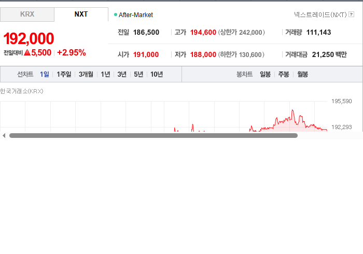
Task: Click the low price 188,000
Action: (203, 54)
